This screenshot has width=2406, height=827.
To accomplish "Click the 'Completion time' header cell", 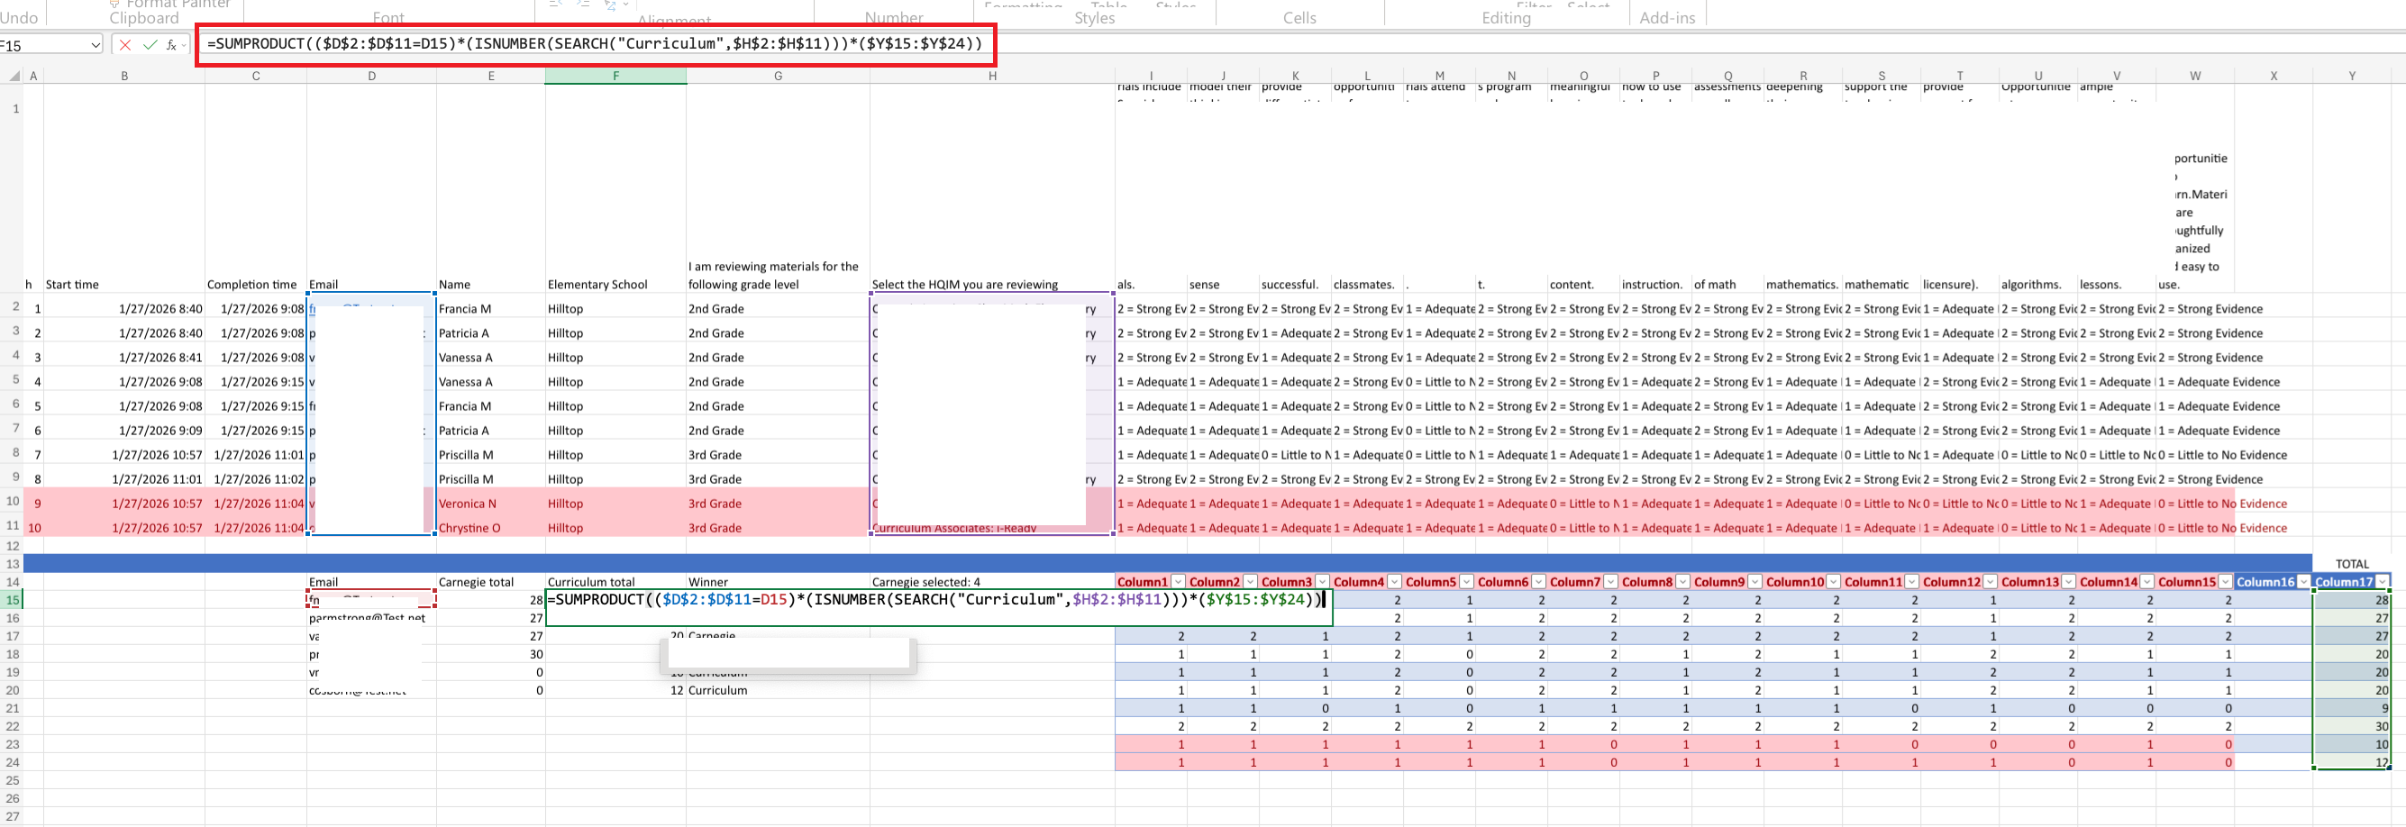I will [256, 285].
